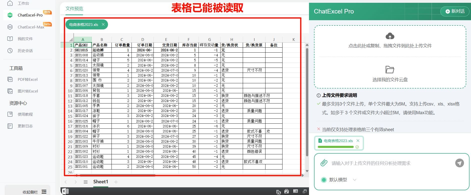The image size is (471, 195).
Task: Open ChatExcel-Max in the sidebar
Action: coord(31,27)
